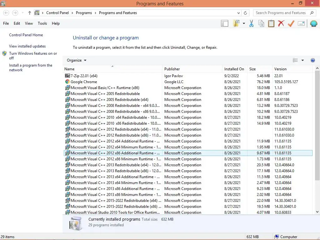Click Turn Windows features on or off

click(x=33, y=56)
